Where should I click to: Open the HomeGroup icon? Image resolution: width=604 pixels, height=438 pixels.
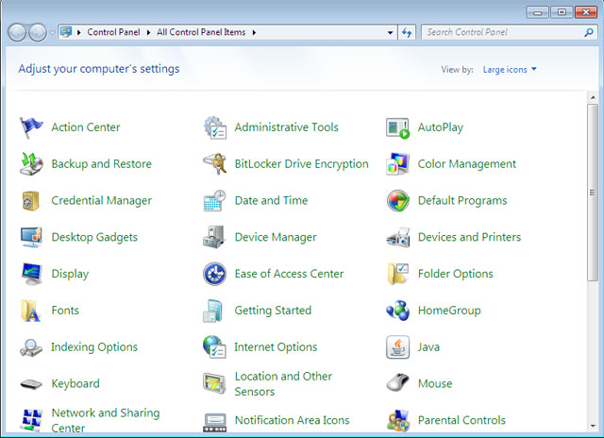(x=397, y=311)
